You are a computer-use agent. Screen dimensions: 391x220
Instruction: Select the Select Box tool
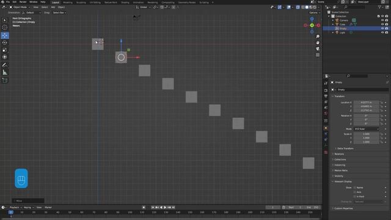tap(5, 20)
